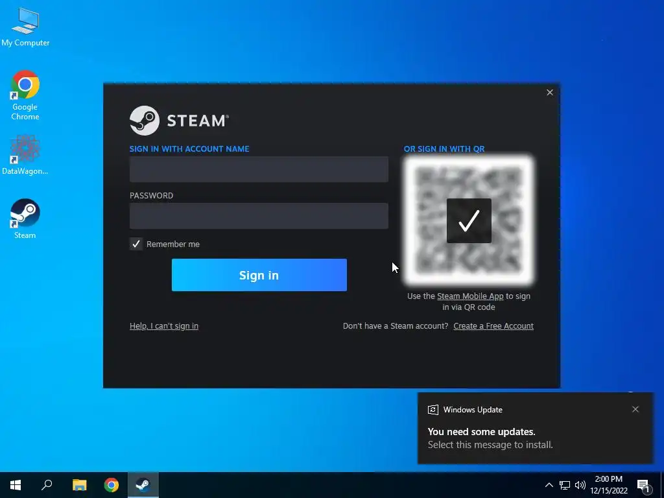Open the Steam Mobile App link
This screenshot has width=664, height=498.
(470, 296)
